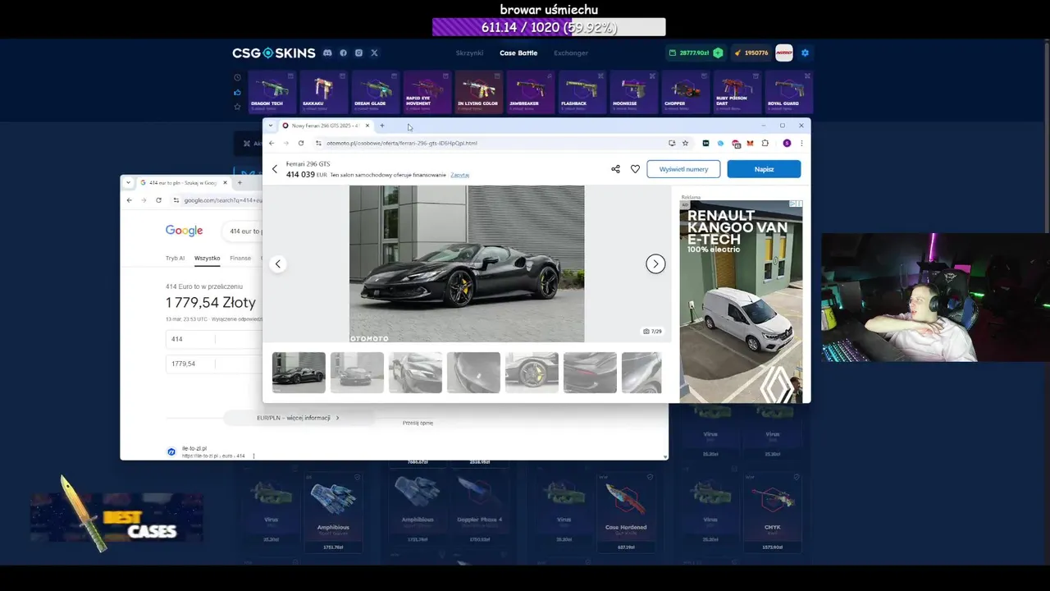Show the previous Ferrari photo

point(278,263)
